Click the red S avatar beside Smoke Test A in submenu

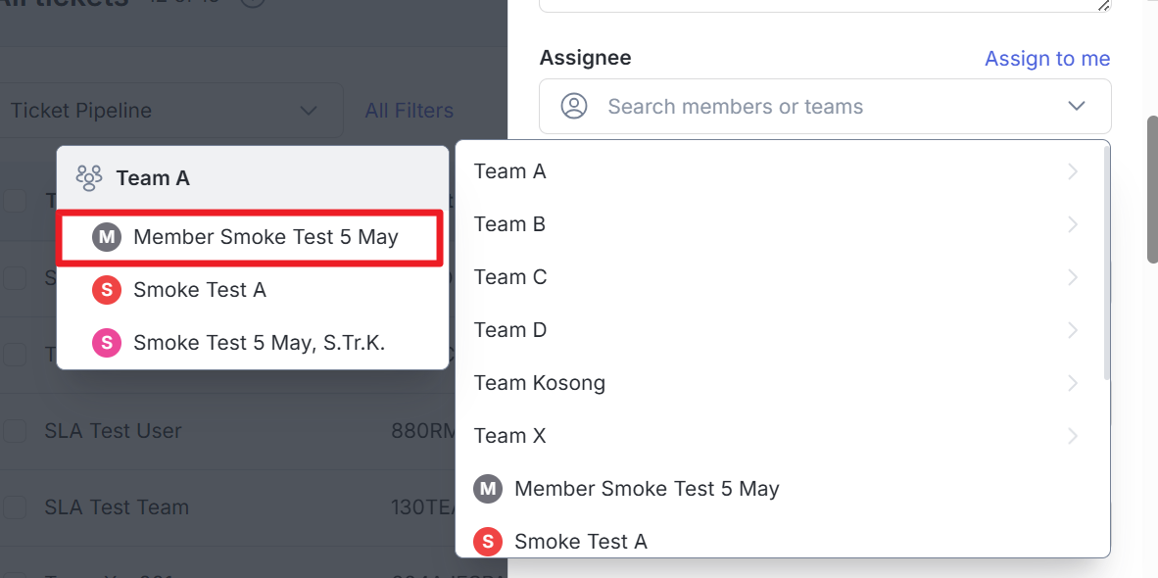(x=106, y=290)
